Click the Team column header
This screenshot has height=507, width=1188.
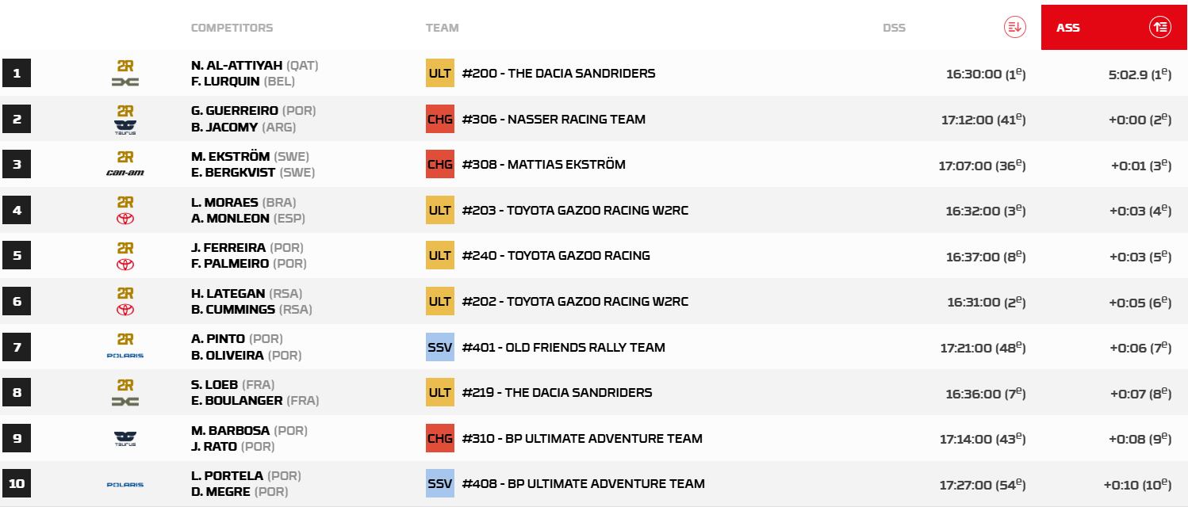point(442,28)
